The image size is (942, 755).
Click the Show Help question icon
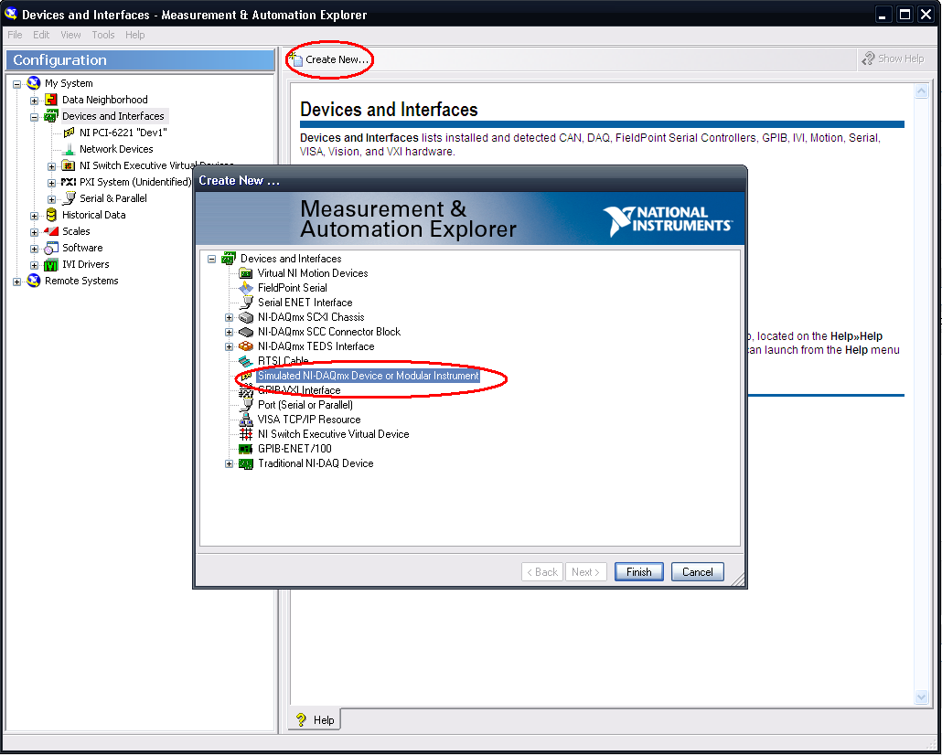868,58
